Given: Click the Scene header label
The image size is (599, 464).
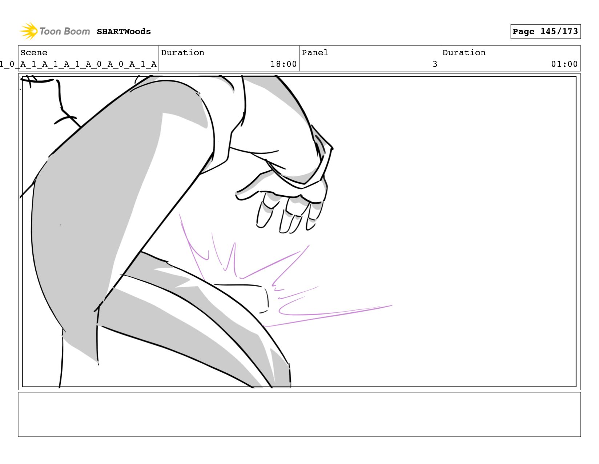Looking at the screenshot, I should [34, 53].
